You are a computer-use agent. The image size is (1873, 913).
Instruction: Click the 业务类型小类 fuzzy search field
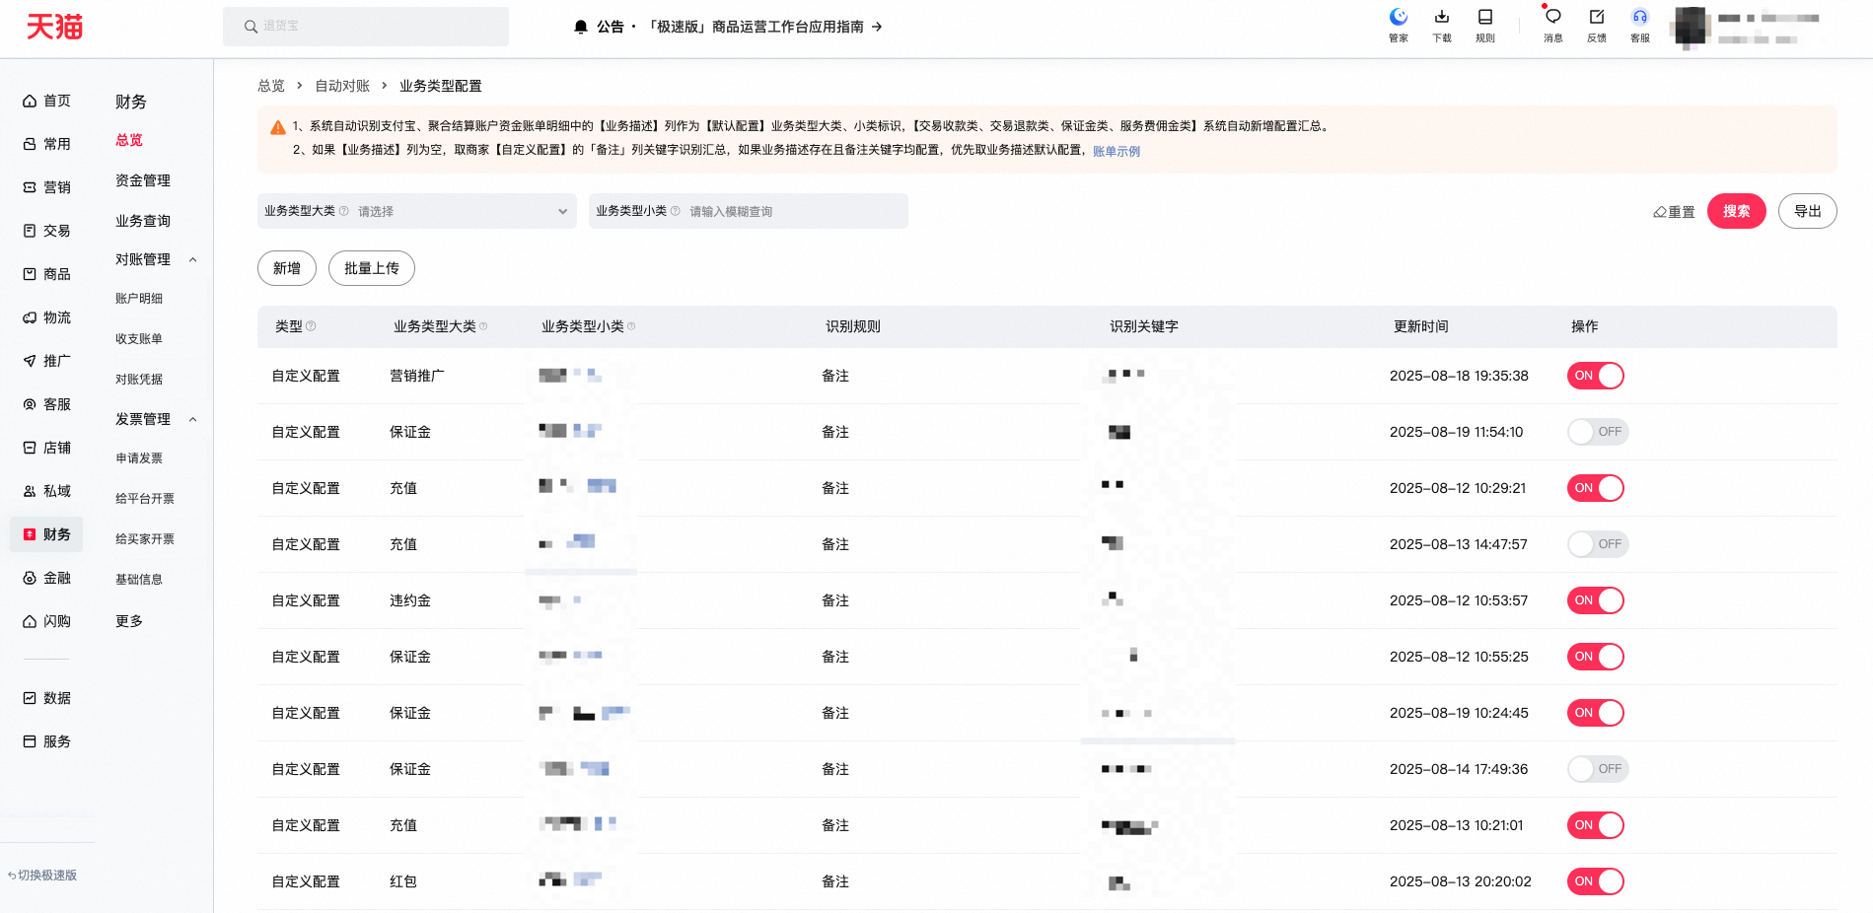(x=748, y=211)
